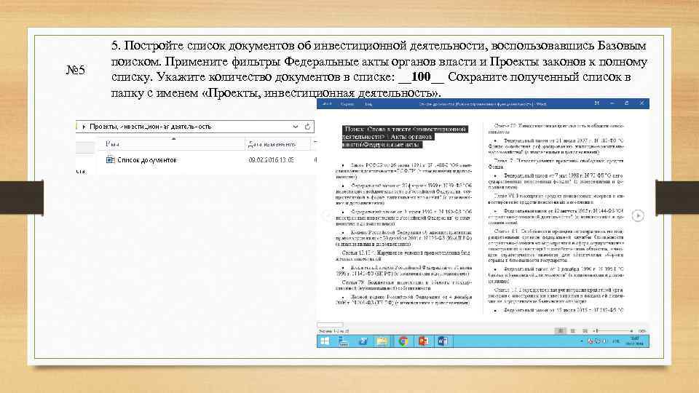Screen dimensions: 699x393
Task: Open the address bar history dropdown
Action: 295,127
